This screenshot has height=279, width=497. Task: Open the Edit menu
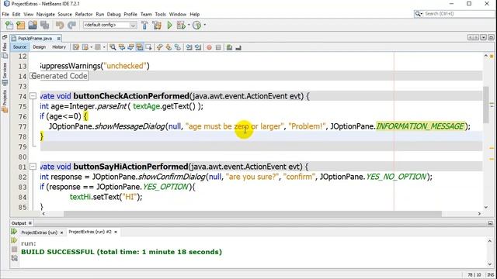[16, 14]
